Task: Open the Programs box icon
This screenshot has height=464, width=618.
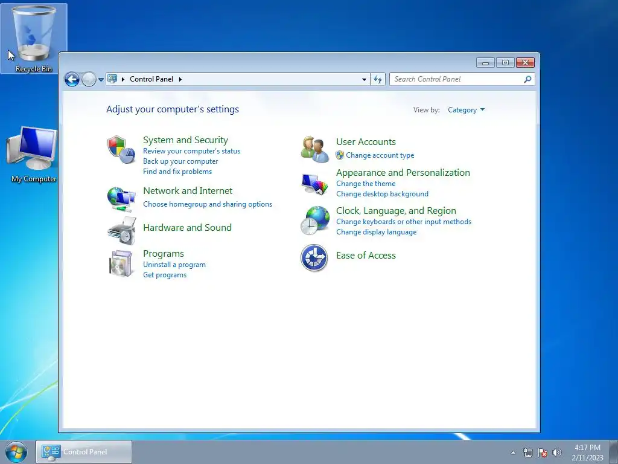Action: coord(121,263)
